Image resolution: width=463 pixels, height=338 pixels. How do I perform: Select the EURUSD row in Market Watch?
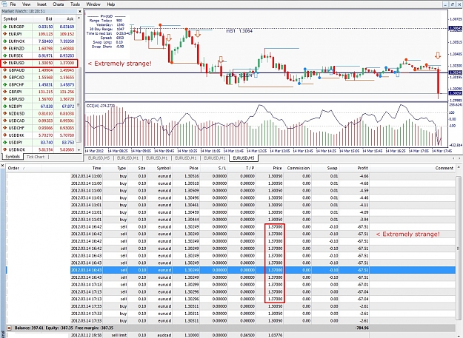click(x=39, y=63)
